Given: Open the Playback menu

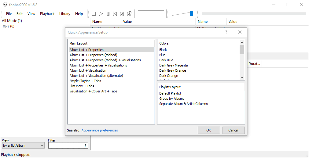Looking at the screenshot, I should [x=47, y=14].
